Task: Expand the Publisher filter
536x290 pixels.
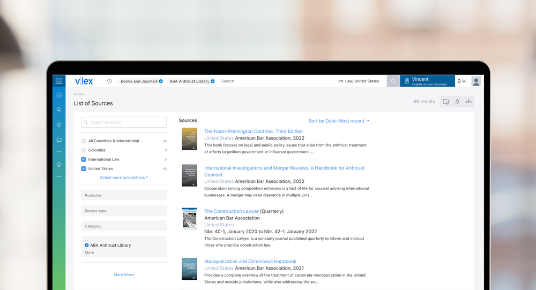Action: 124,195
